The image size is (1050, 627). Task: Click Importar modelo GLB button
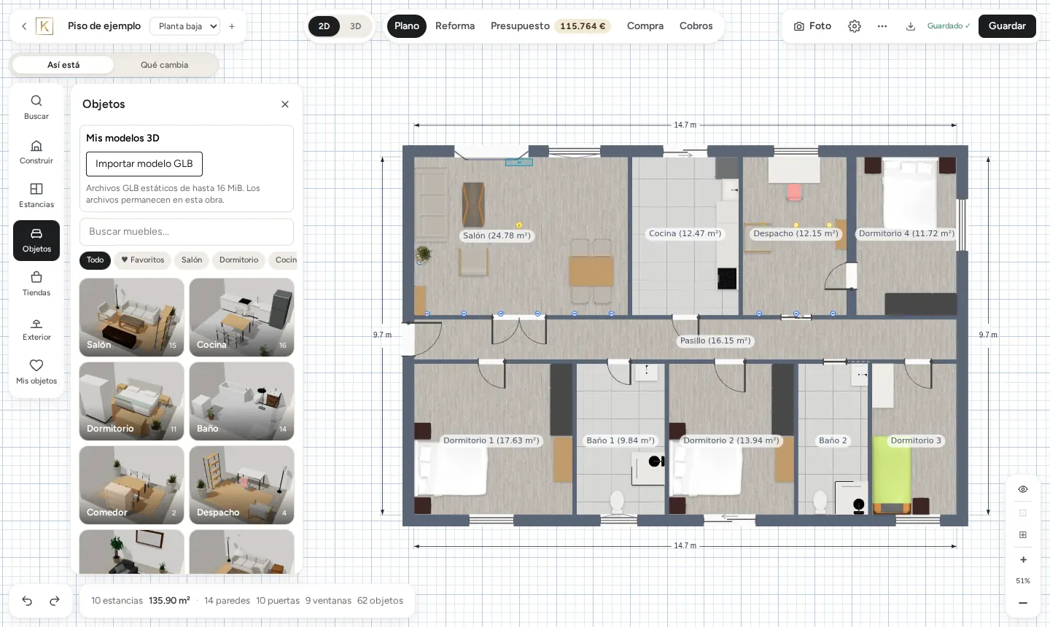pos(144,164)
